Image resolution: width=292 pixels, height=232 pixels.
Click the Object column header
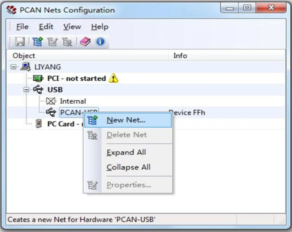pos(88,56)
